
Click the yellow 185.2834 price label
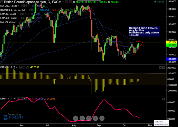(x=171, y=42)
